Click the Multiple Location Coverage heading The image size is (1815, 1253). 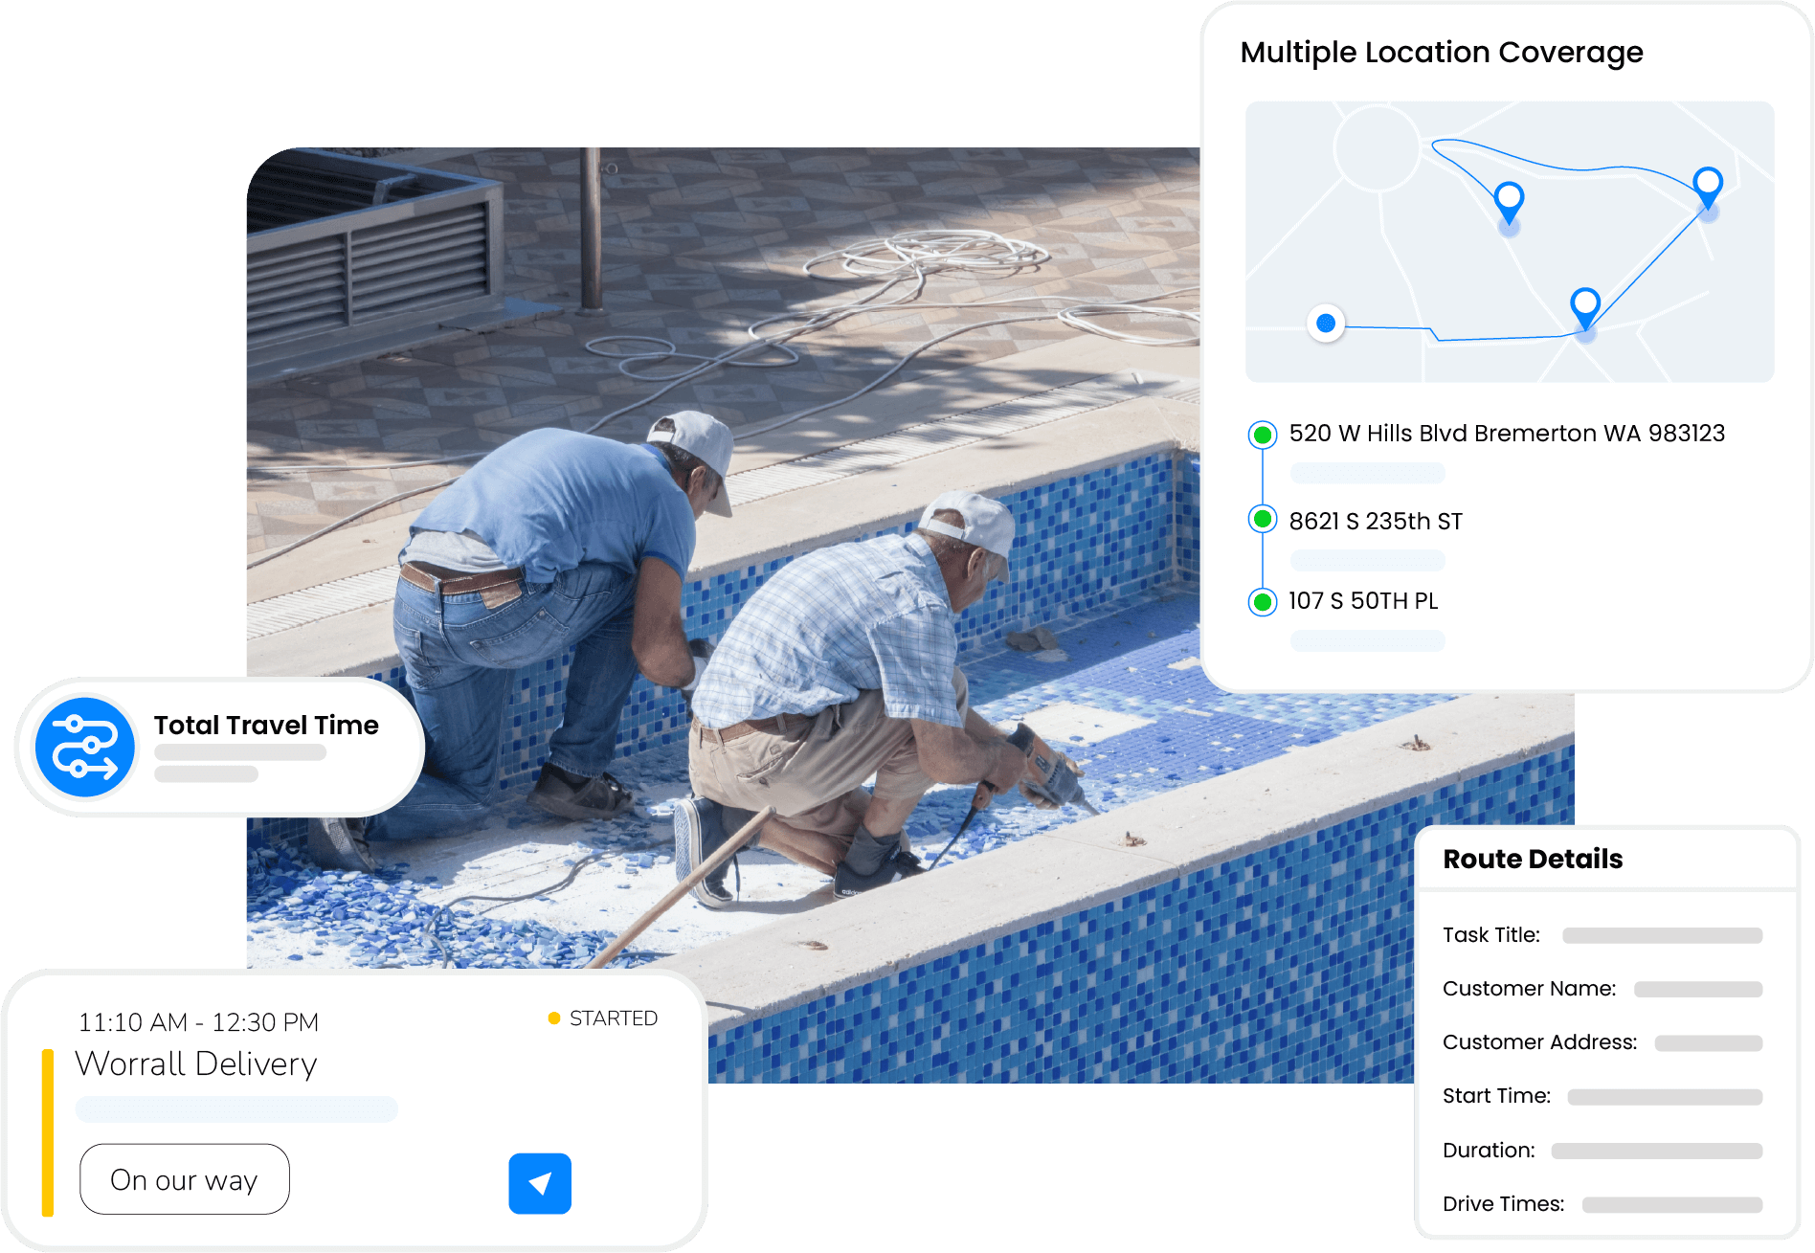coord(1441,53)
